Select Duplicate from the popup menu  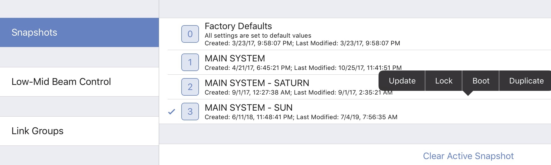526,81
